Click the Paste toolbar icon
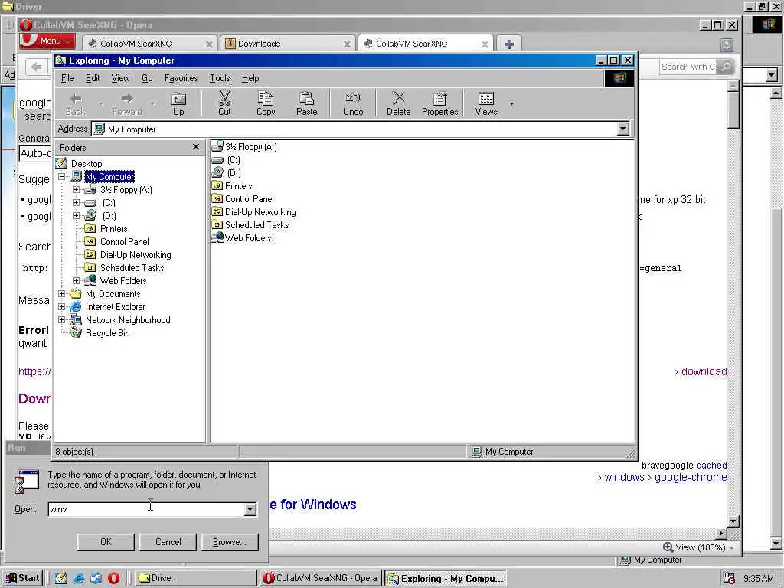This screenshot has height=588, width=784. [306, 103]
